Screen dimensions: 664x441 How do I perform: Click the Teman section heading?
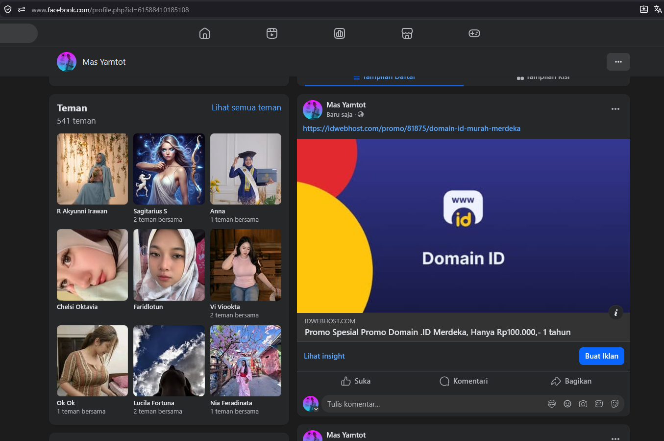click(x=72, y=108)
